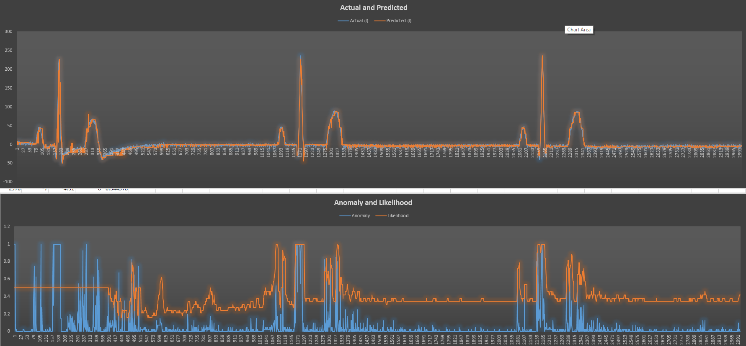
Task: Click the Actual (I) legend entry
Action: pyautogui.click(x=353, y=21)
